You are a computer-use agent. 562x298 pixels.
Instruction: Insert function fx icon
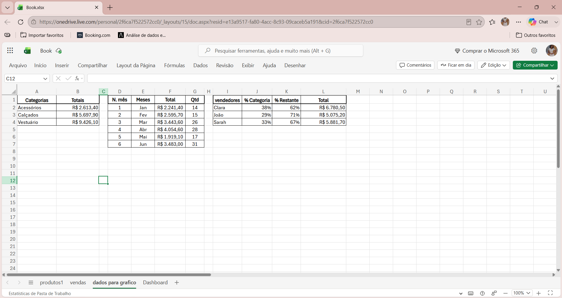(77, 78)
